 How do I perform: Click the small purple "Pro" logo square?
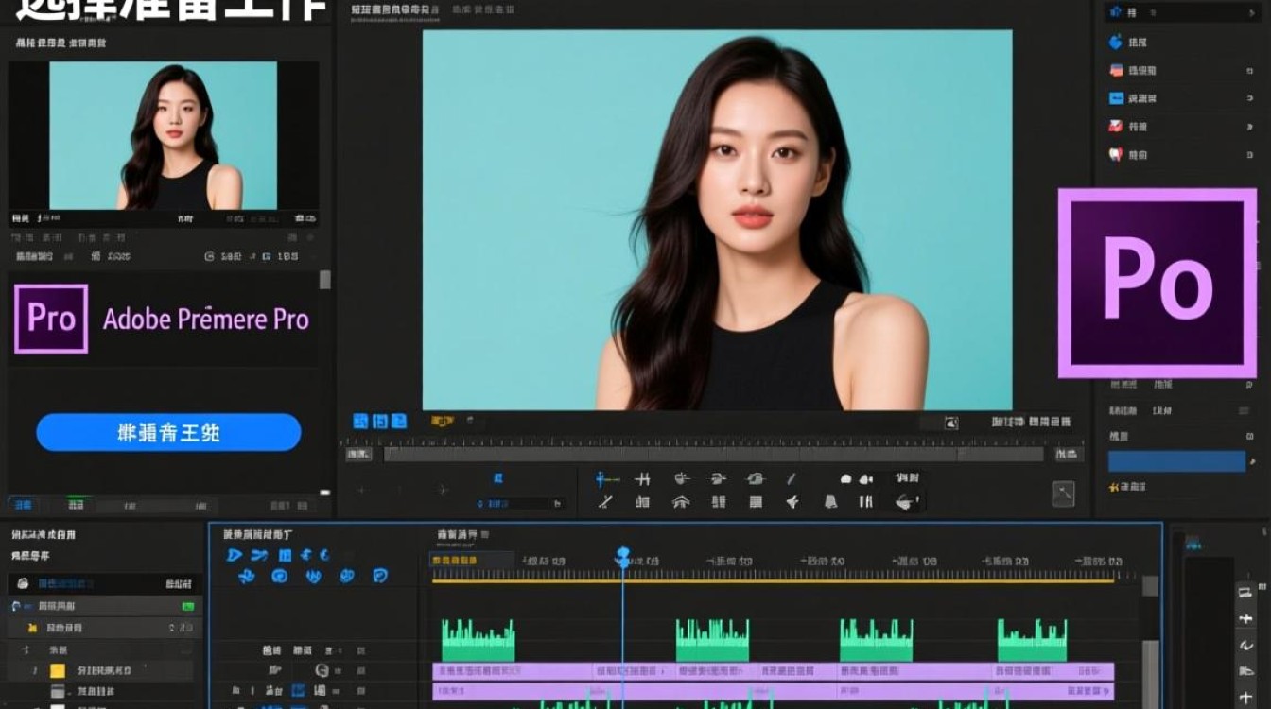(x=51, y=319)
